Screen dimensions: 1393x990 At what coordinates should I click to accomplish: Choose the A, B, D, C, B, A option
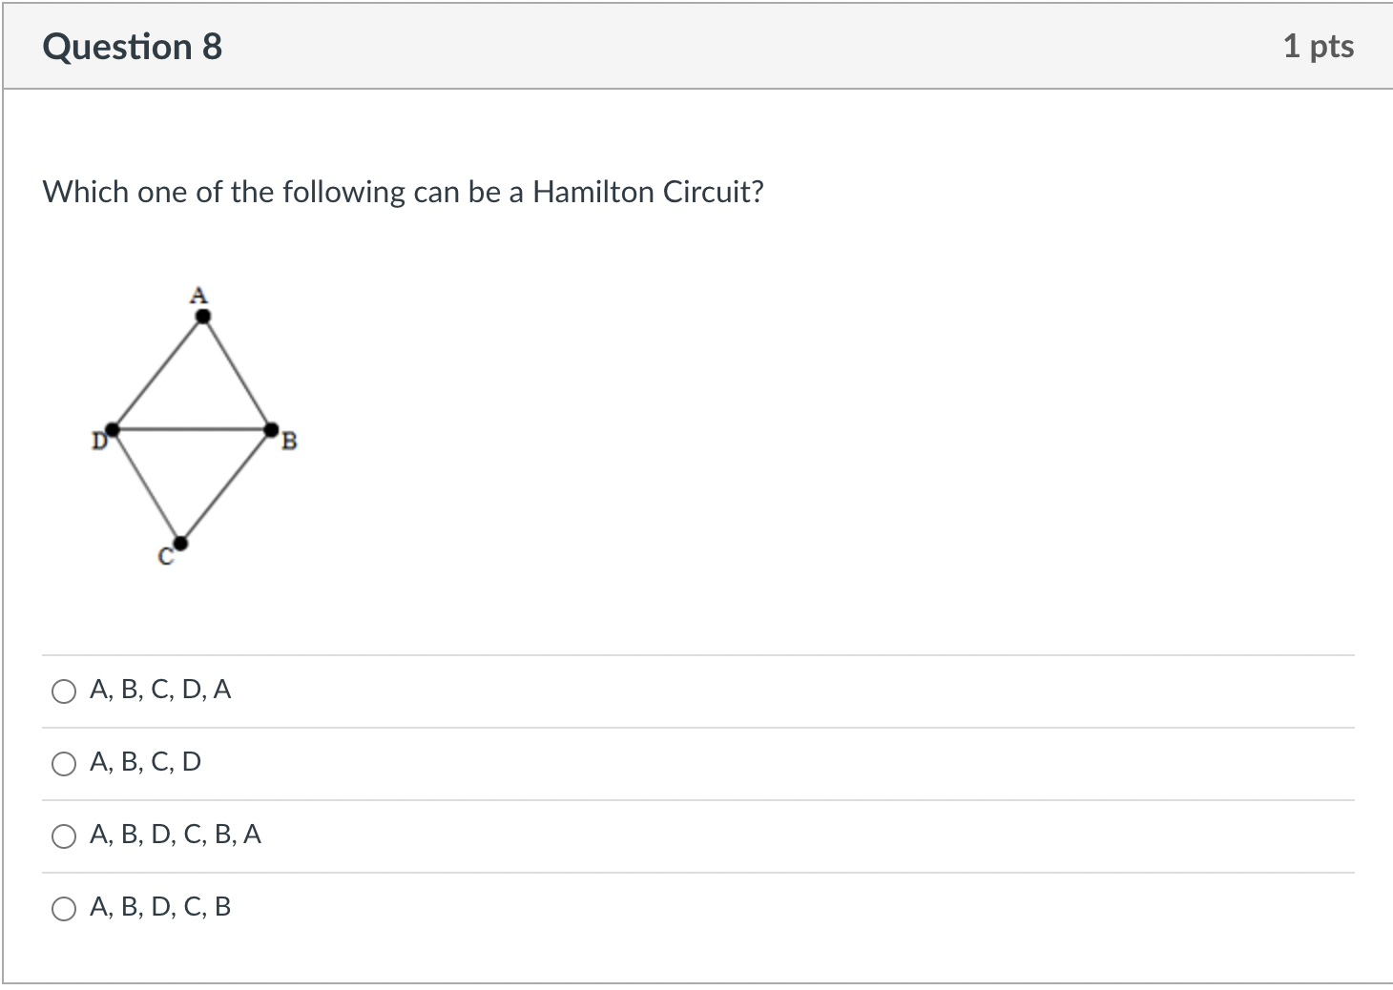point(63,835)
